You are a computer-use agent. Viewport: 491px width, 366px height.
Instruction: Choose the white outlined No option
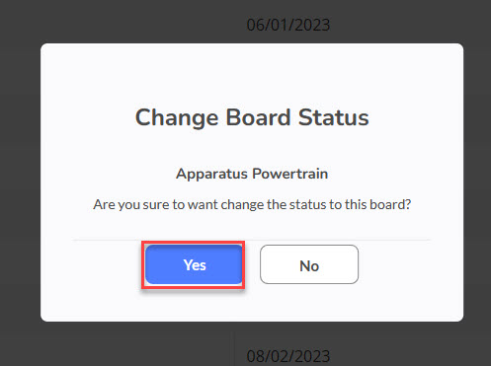309,264
